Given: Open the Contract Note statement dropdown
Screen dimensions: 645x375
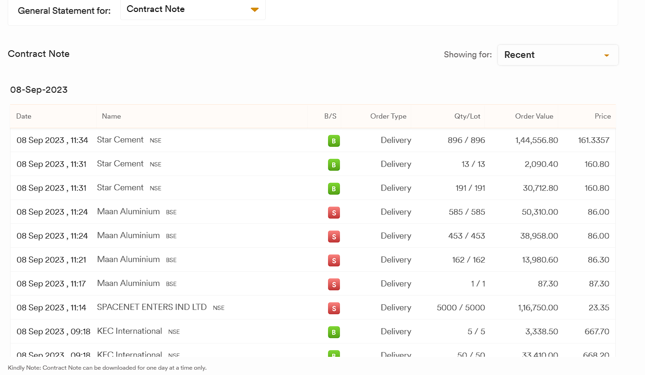Looking at the screenshot, I should (x=192, y=10).
